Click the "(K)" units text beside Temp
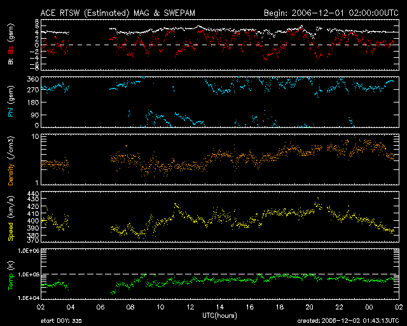The image size is (407, 326). pyautogui.click(x=11, y=265)
